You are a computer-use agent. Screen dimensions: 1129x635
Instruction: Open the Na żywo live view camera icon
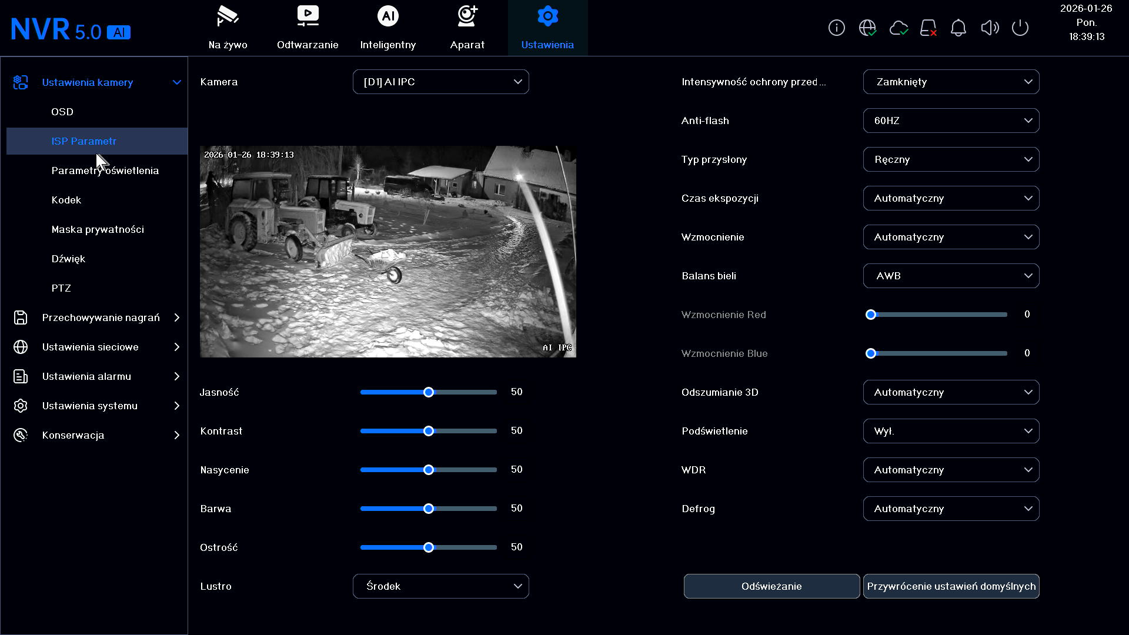click(228, 16)
